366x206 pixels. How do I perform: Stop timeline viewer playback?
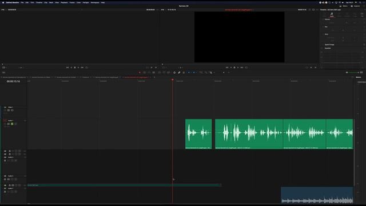point(234,68)
